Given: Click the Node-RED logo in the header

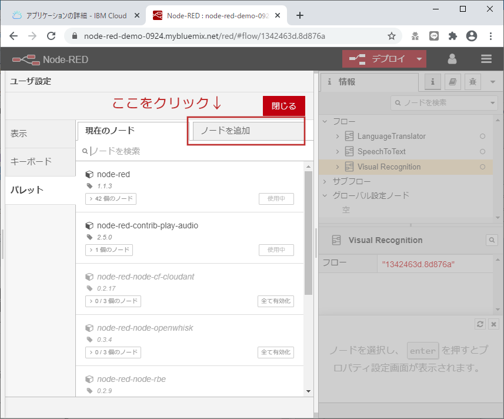Looking at the screenshot, I should (24, 59).
